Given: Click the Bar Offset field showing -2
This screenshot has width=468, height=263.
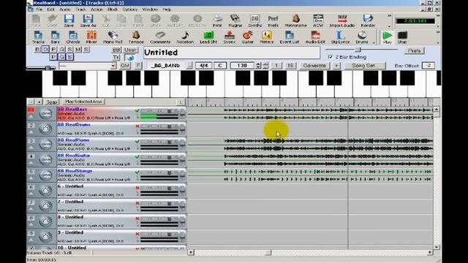Looking at the screenshot, I should tap(428, 66).
